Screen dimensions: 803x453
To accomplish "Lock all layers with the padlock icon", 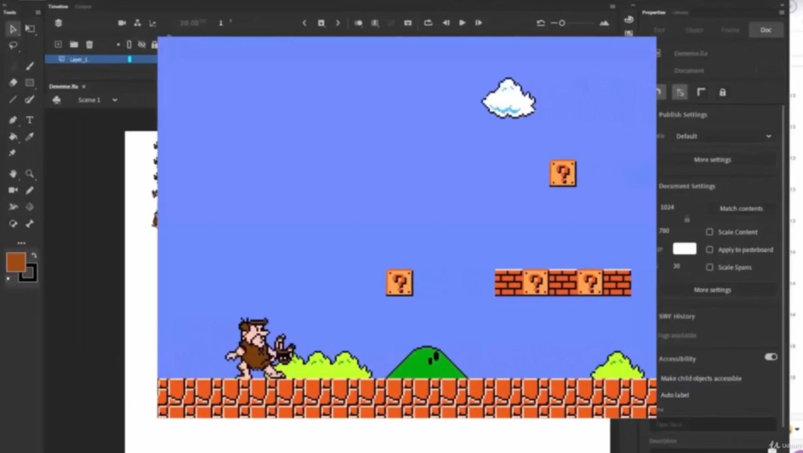I will click(x=154, y=45).
